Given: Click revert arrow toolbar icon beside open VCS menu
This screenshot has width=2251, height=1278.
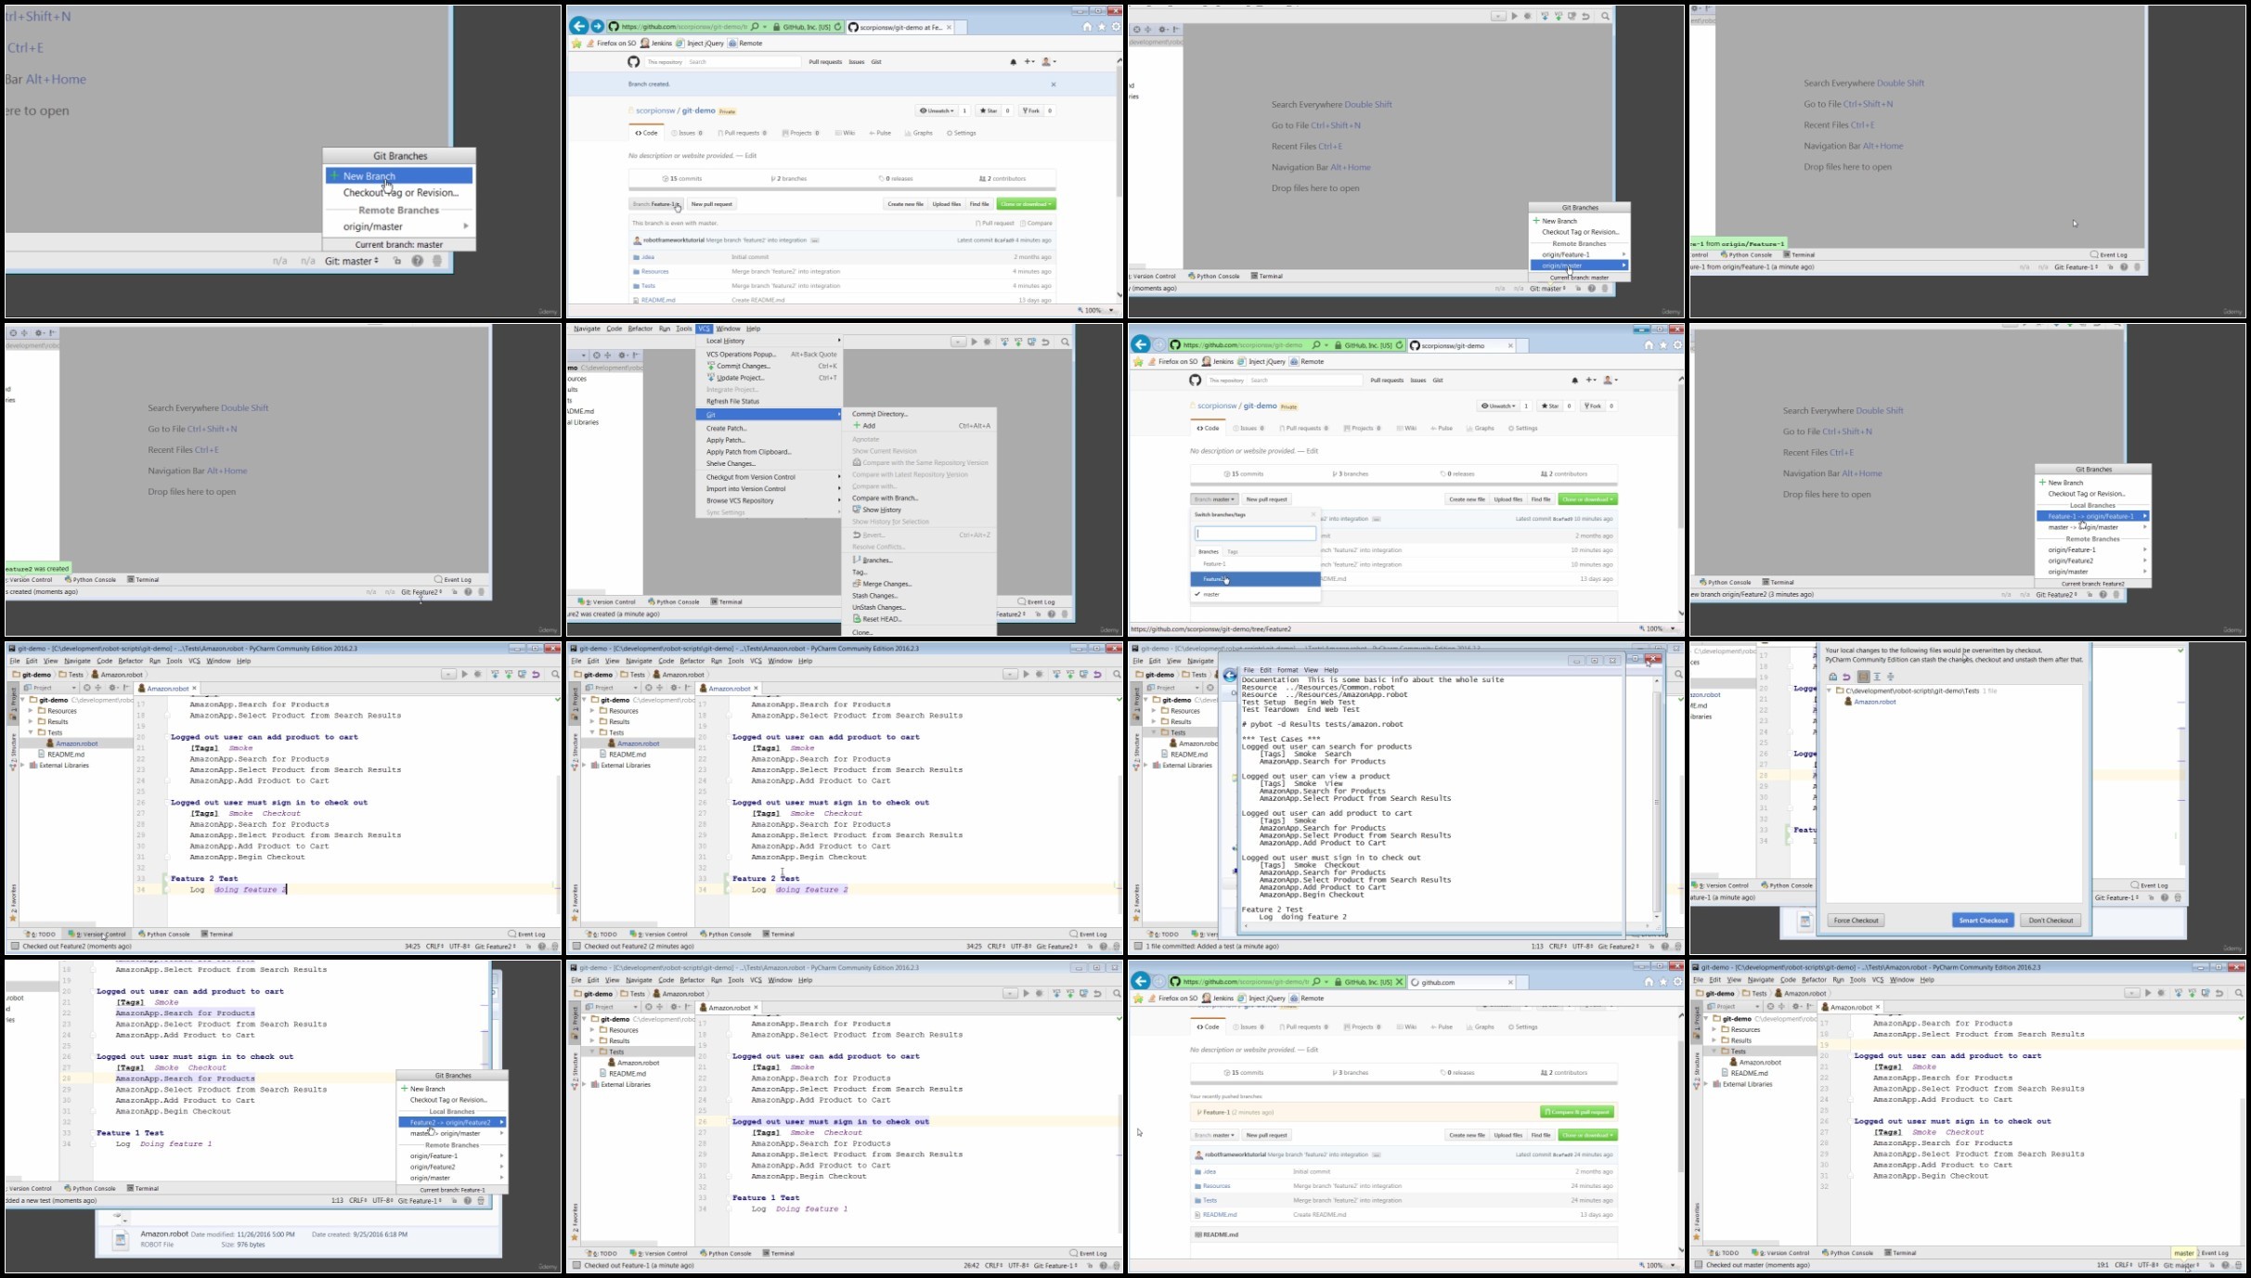Looking at the screenshot, I should pos(1045,342).
